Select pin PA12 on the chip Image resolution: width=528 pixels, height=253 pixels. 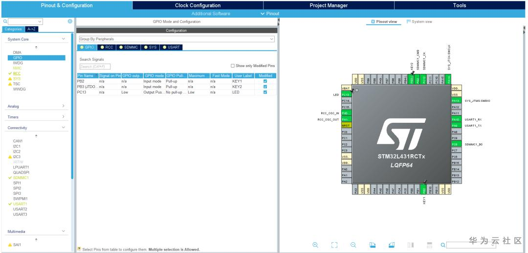click(x=456, y=107)
